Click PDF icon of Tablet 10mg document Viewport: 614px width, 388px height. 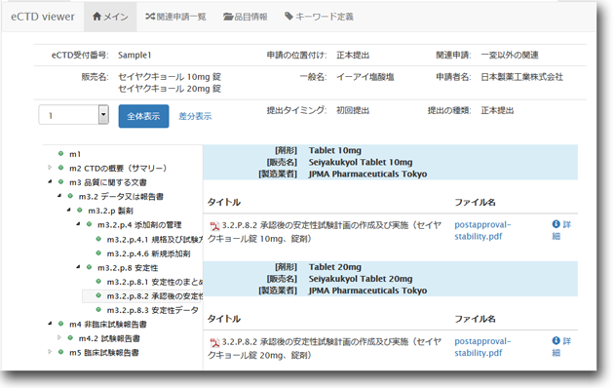[x=214, y=226]
